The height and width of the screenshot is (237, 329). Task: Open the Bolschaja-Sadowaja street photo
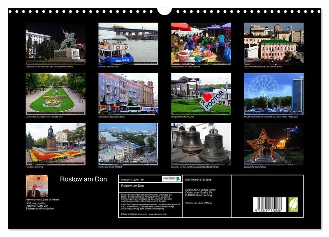click(x=128, y=94)
